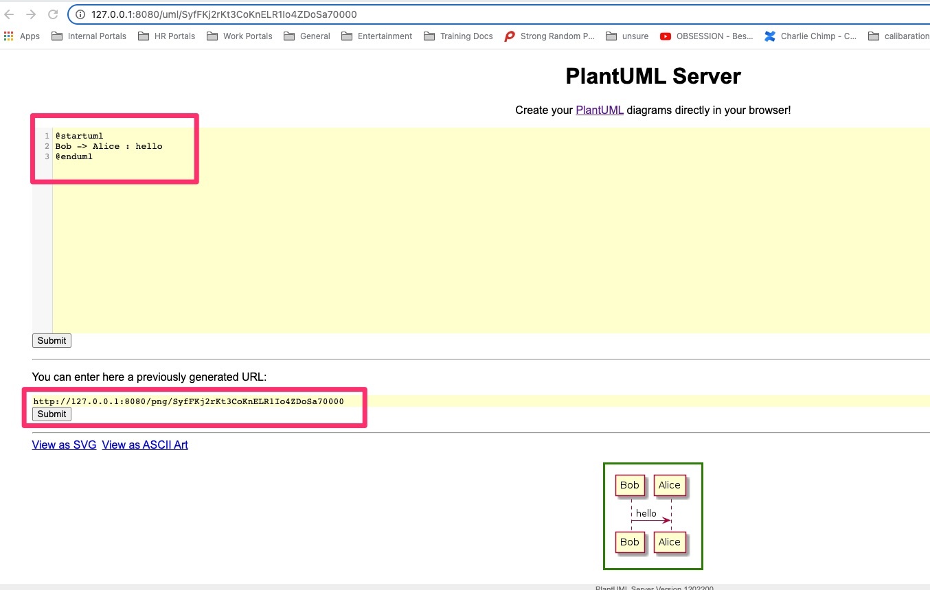Open the General bookmark folder
This screenshot has height=590, width=930.
click(306, 36)
